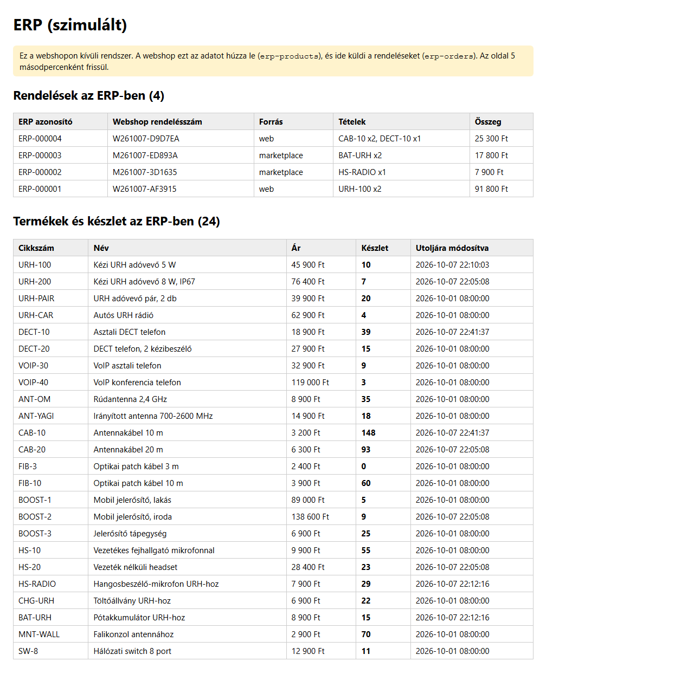Screen dimensions: 694x674
Task: Select 'Irányított antenna 700-2600 MHz'
Action: coord(153,416)
